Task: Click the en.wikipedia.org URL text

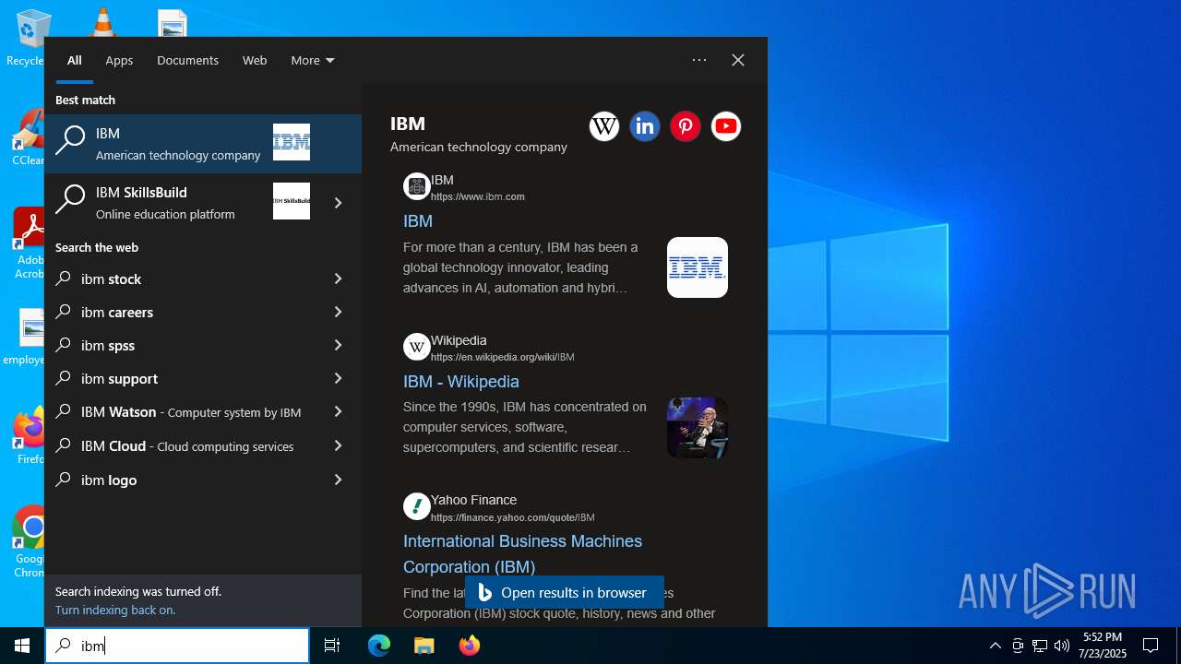Action: [x=503, y=358]
